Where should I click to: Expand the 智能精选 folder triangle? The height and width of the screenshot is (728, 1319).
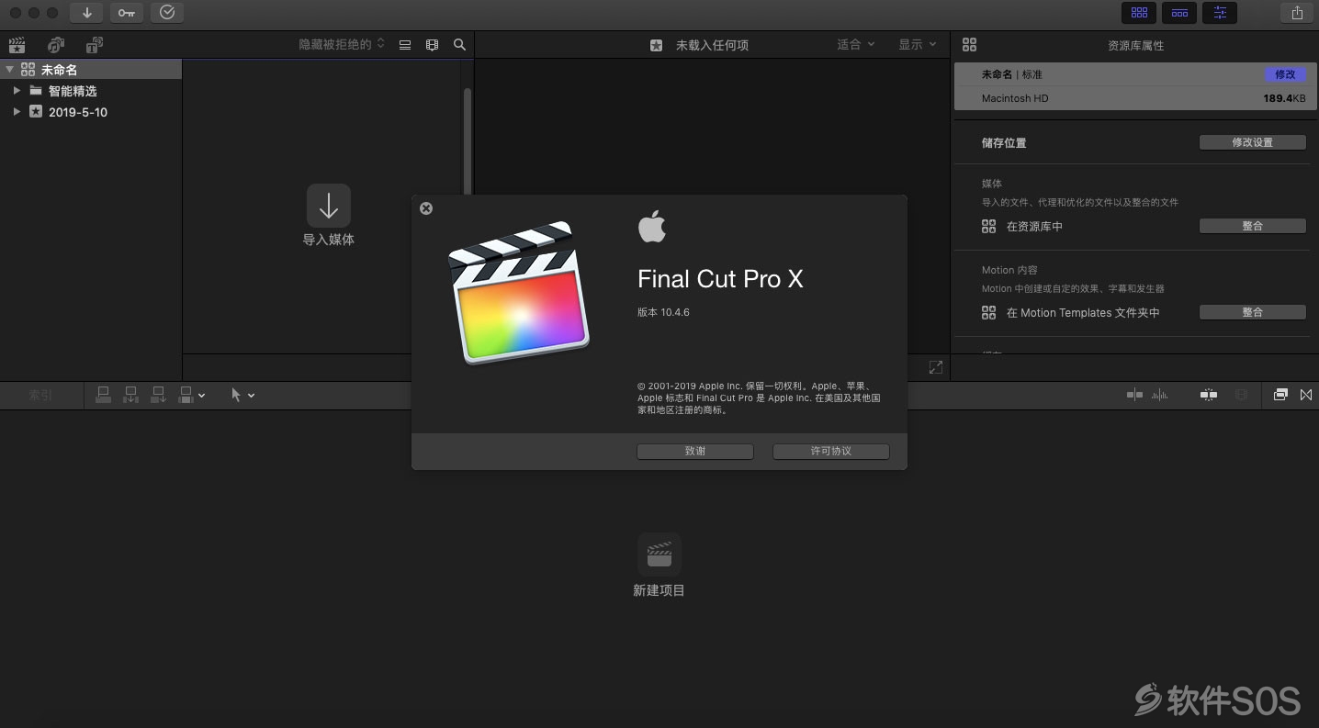(17, 91)
